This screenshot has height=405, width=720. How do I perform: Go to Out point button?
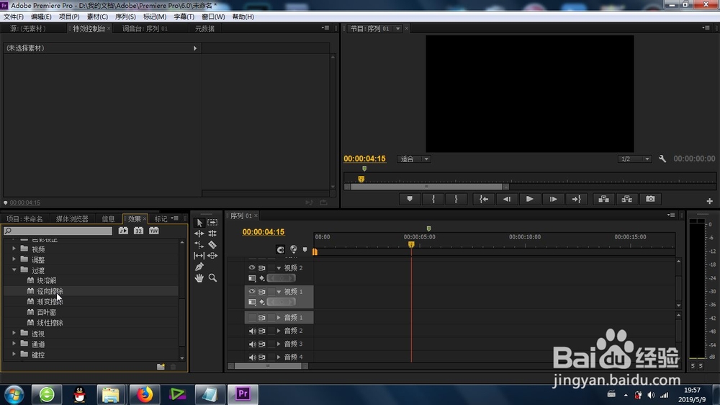(576, 199)
